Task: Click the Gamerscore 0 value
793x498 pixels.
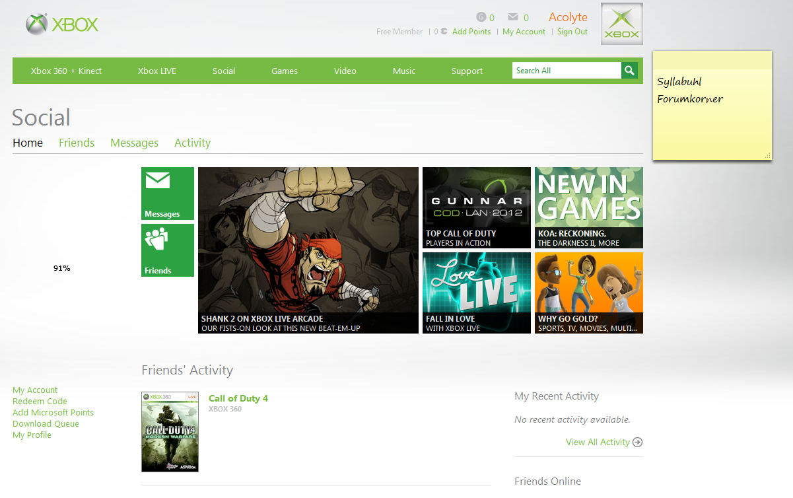Action: (x=492, y=18)
